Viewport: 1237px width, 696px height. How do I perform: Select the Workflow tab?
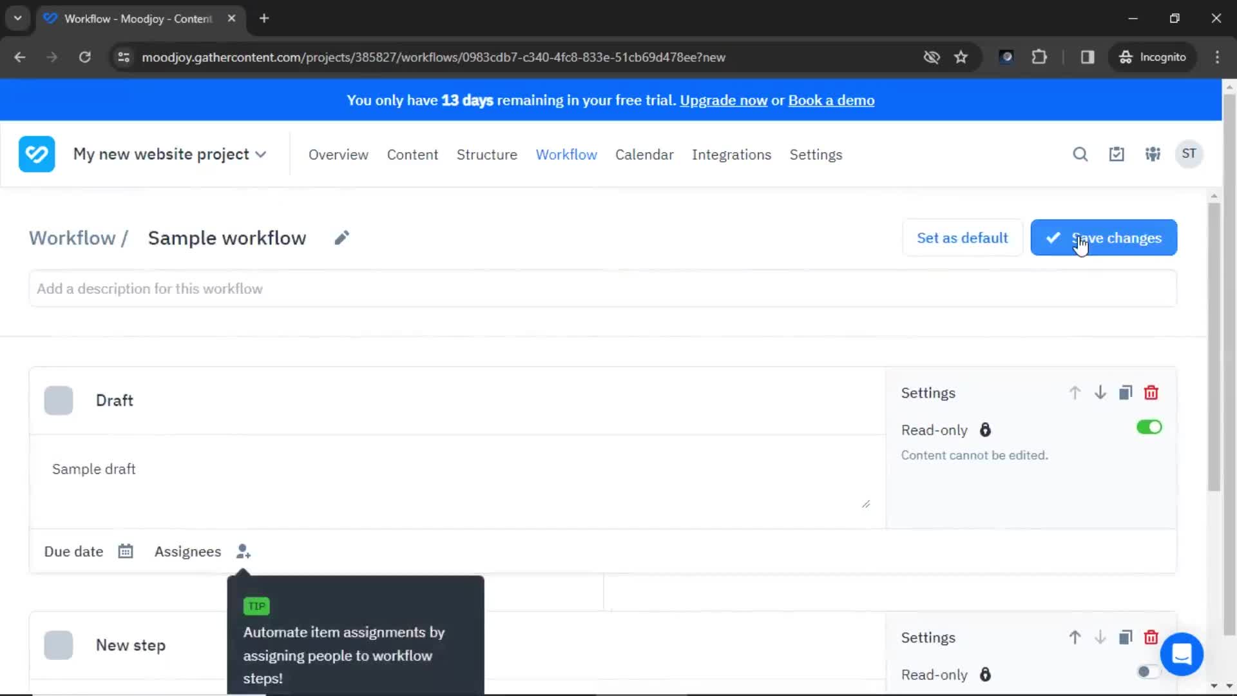tap(566, 154)
